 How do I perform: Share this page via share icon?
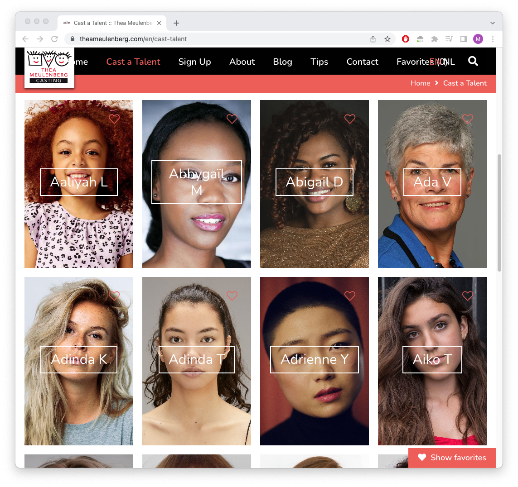pyautogui.click(x=373, y=39)
